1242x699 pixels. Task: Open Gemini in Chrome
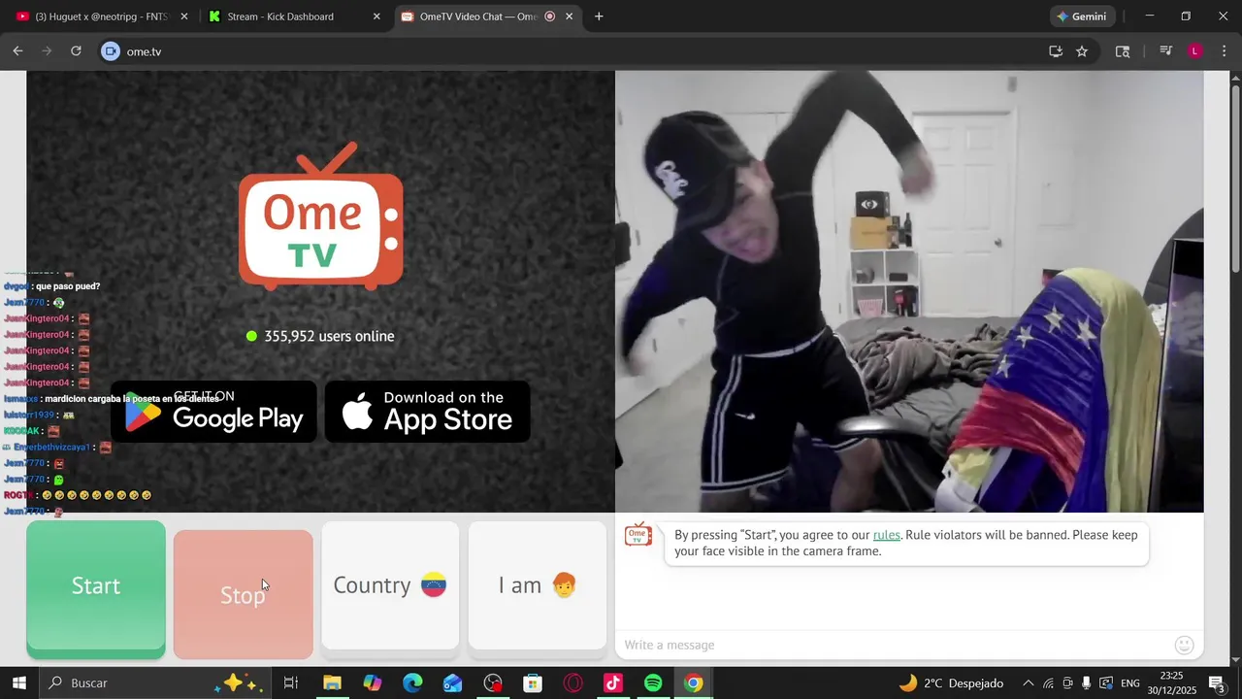(x=1082, y=17)
